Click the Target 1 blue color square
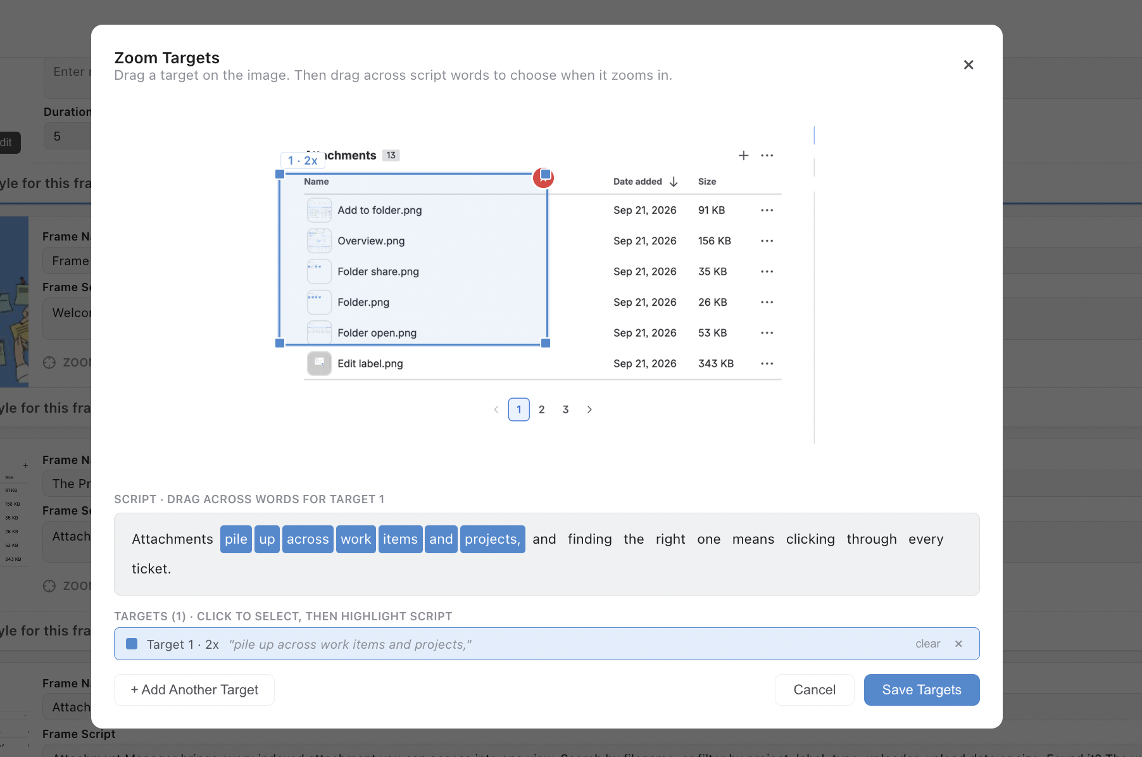 click(x=132, y=644)
